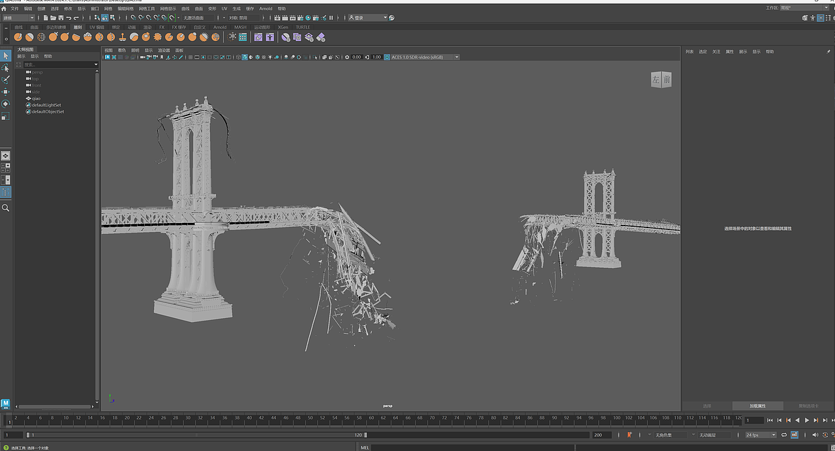Click the pause render icon in status line
The image size is (835, 451).
(331, 18)
